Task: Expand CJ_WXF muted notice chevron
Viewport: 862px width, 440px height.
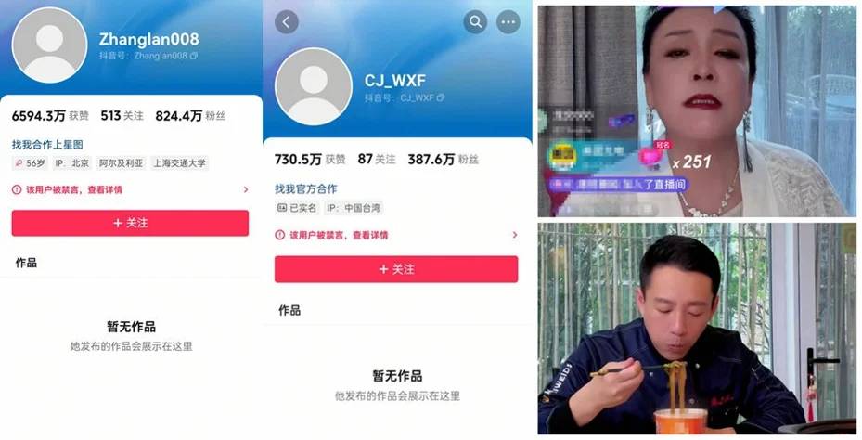Action: [x=515, y=235]
